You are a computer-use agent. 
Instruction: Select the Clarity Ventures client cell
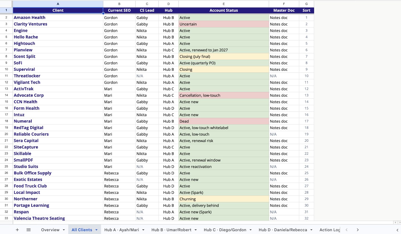[x=58, y=24]
